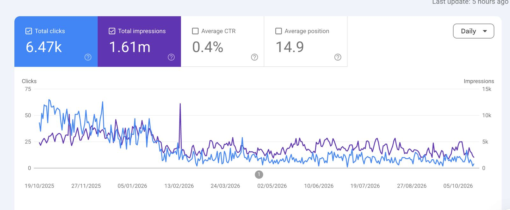The height and width of the screenshot is (210, 510).
Task: Open help icon on Total impressions card
Action: pos(171,57)
